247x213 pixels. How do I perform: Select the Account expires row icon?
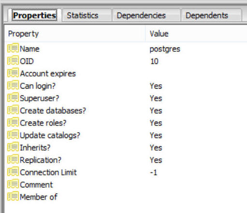[13, 73]
